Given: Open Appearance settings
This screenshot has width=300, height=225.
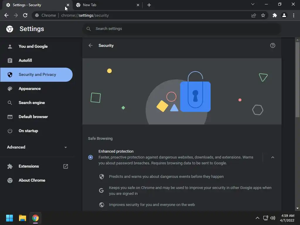Looking at the screenshot, I should pyautogui.click(x=36, y=88).
